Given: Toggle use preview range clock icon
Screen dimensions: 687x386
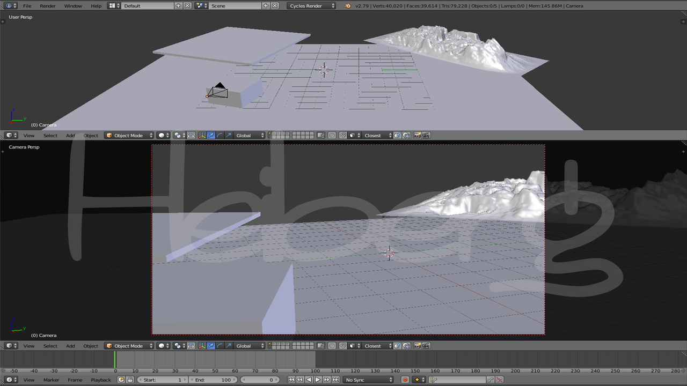Looking at the screenshot, I should 121,380.
